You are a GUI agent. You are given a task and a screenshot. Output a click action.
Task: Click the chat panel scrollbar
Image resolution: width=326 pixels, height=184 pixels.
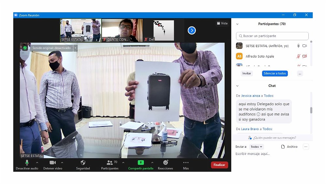click(311, 110)
